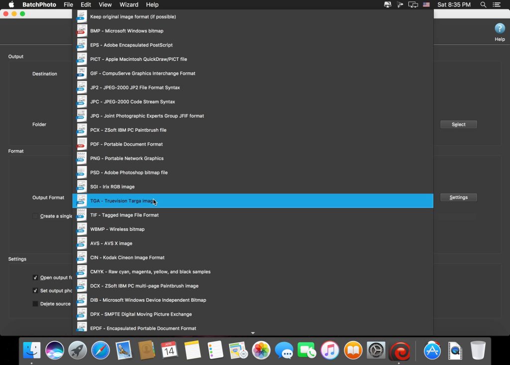Click the BMP file format icon

click(x=82, y=31)
